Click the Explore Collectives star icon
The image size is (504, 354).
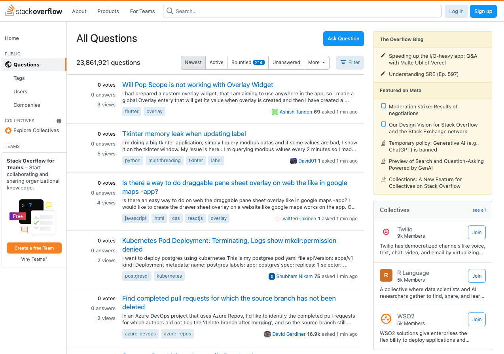pos(8,130)
